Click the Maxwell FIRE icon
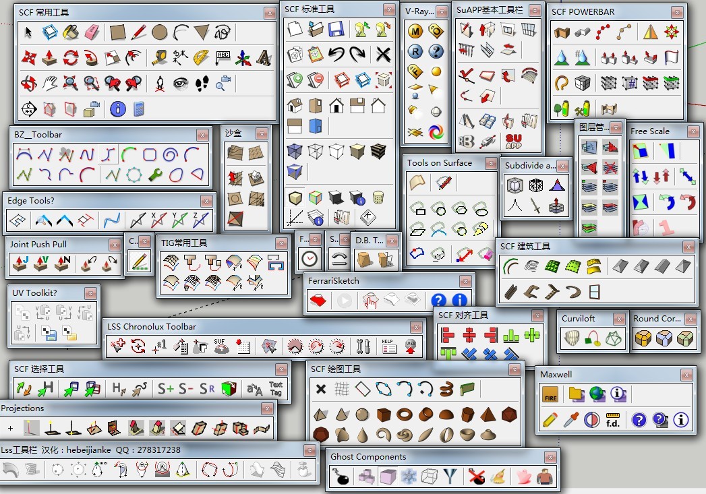The height and width of the screenshot is (494, 706). [550, 394]
